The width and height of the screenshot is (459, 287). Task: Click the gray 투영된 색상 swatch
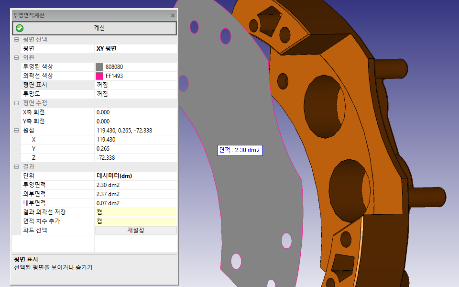[99, 67]
